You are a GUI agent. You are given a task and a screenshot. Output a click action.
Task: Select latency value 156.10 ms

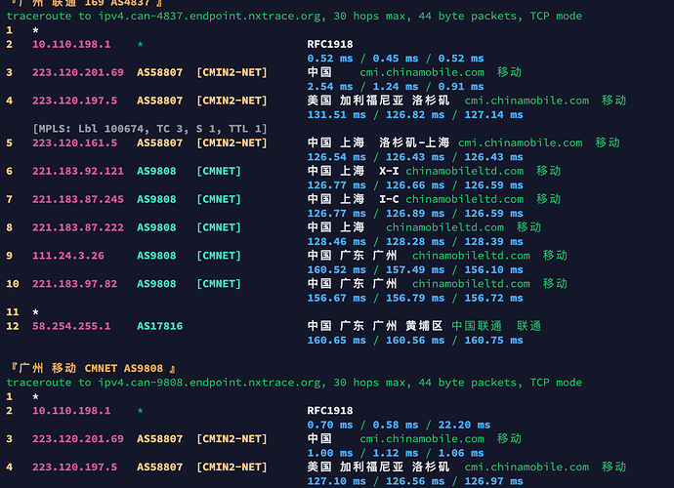point(494,270)
